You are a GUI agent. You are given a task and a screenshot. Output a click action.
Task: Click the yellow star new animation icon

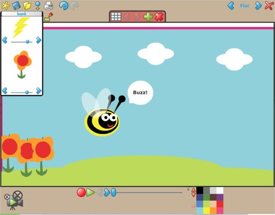[x=5, y=6]
